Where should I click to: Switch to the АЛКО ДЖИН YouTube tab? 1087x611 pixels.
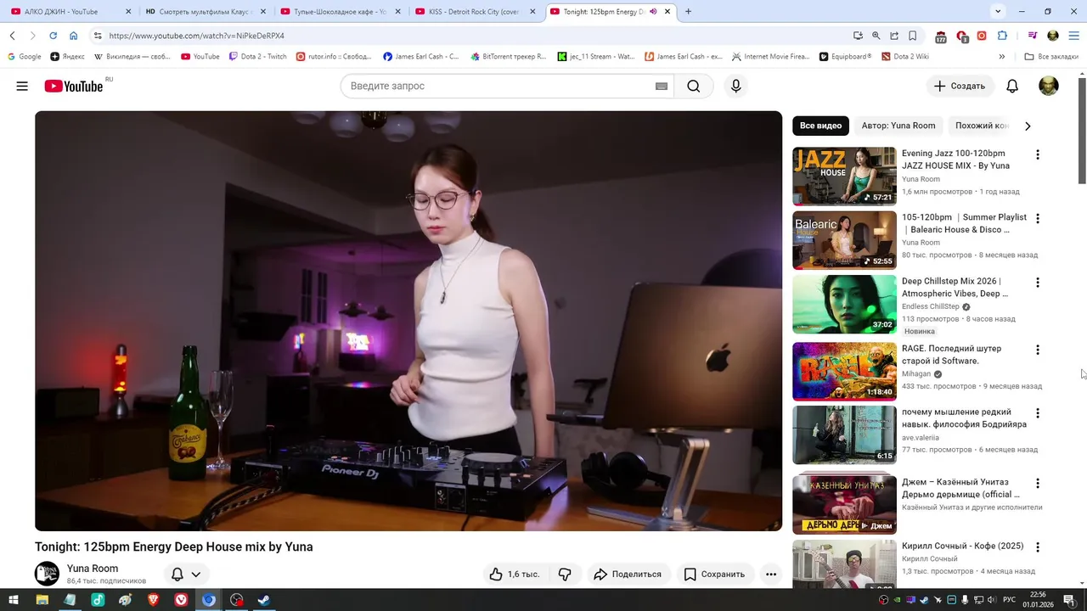pyautogui.click(x=70, y=12)
